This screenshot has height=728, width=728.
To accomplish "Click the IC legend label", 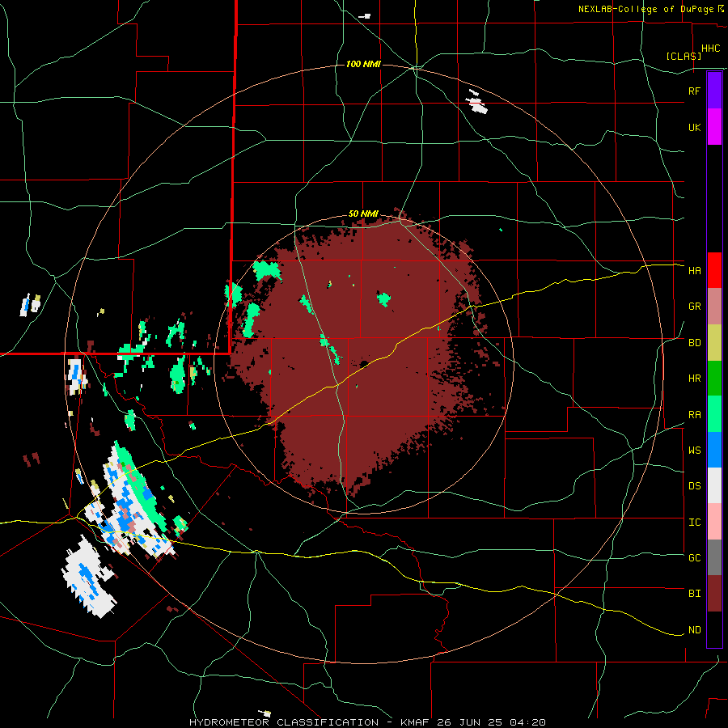I will (694, 523).
